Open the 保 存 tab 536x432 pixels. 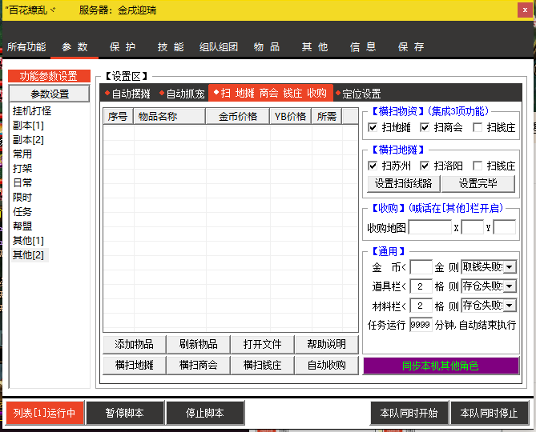[x=411, y=47]
